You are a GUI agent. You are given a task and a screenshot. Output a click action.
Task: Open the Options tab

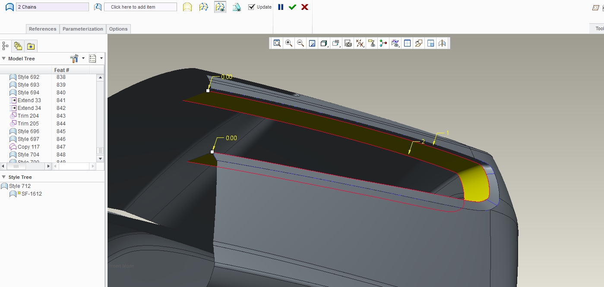(118, 29)
